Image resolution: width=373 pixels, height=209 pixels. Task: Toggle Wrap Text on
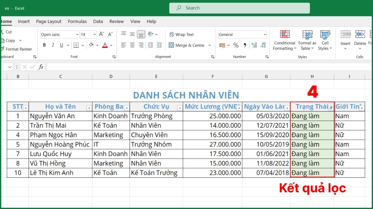pos(181,34)
